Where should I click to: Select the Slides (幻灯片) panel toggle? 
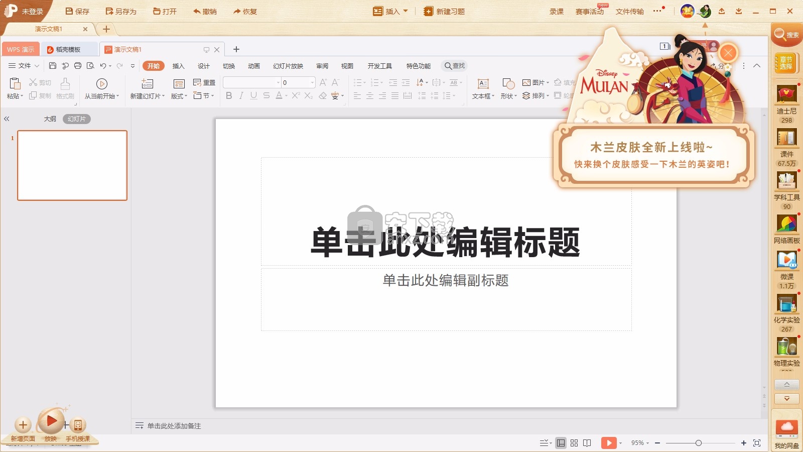77,119
